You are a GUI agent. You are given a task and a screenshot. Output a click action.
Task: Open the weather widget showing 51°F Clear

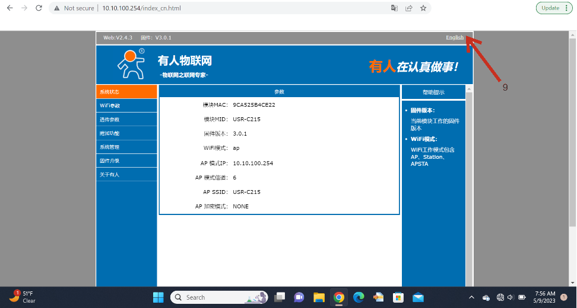click(x=23, y=297)
